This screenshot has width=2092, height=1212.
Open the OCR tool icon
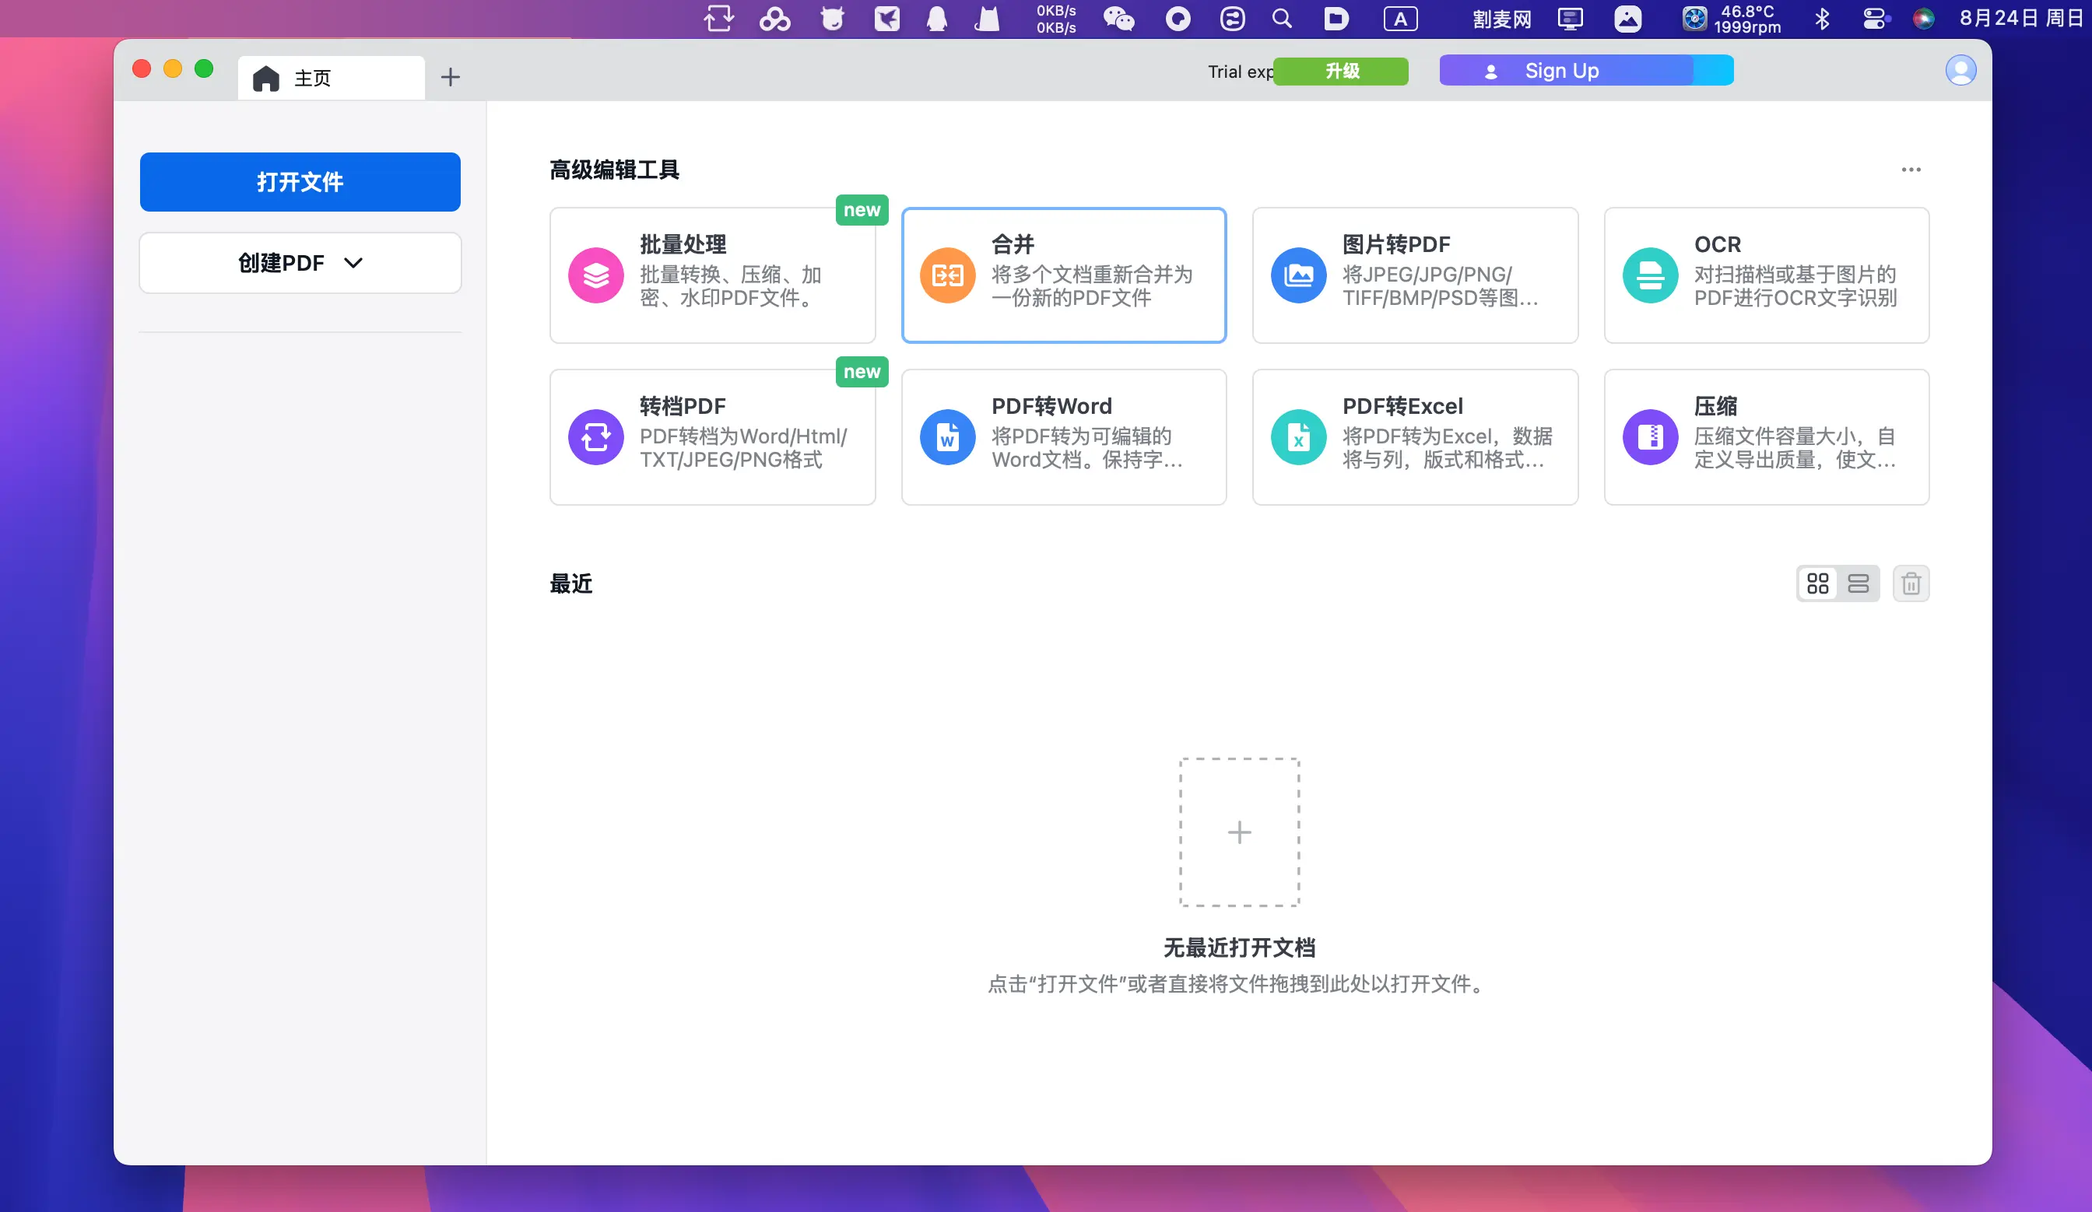coord(1649,275)
